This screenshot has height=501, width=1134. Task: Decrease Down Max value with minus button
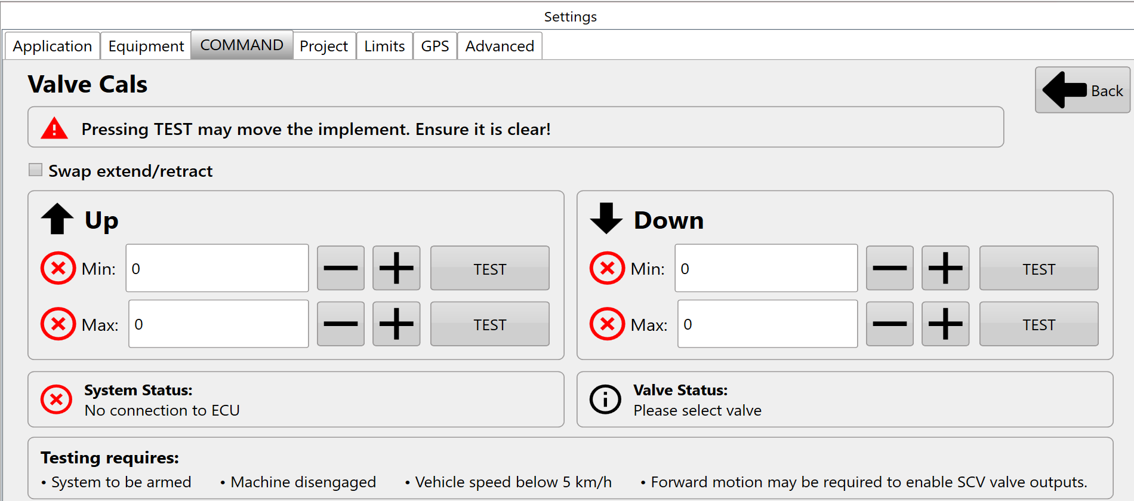click(x=890, y=324)
